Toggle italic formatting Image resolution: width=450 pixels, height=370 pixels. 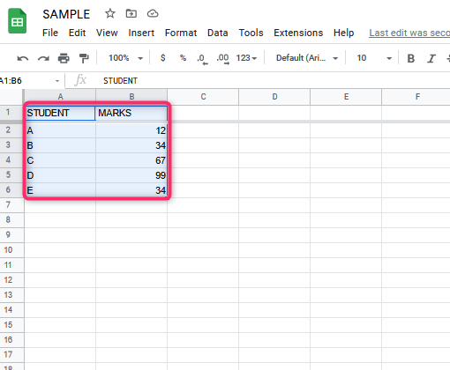point(431,58)
